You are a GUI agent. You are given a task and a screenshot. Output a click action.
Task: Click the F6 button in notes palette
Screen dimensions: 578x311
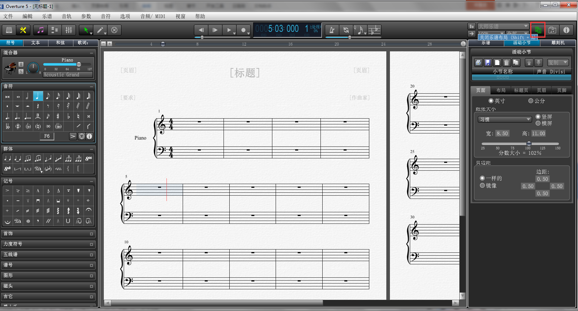coord(47,136)
